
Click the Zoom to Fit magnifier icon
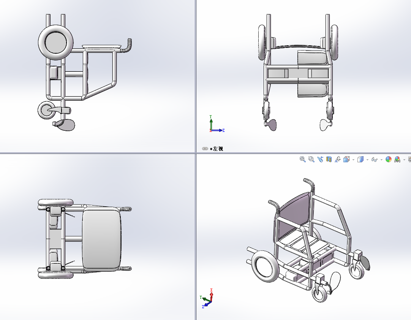tap(303, 160)
